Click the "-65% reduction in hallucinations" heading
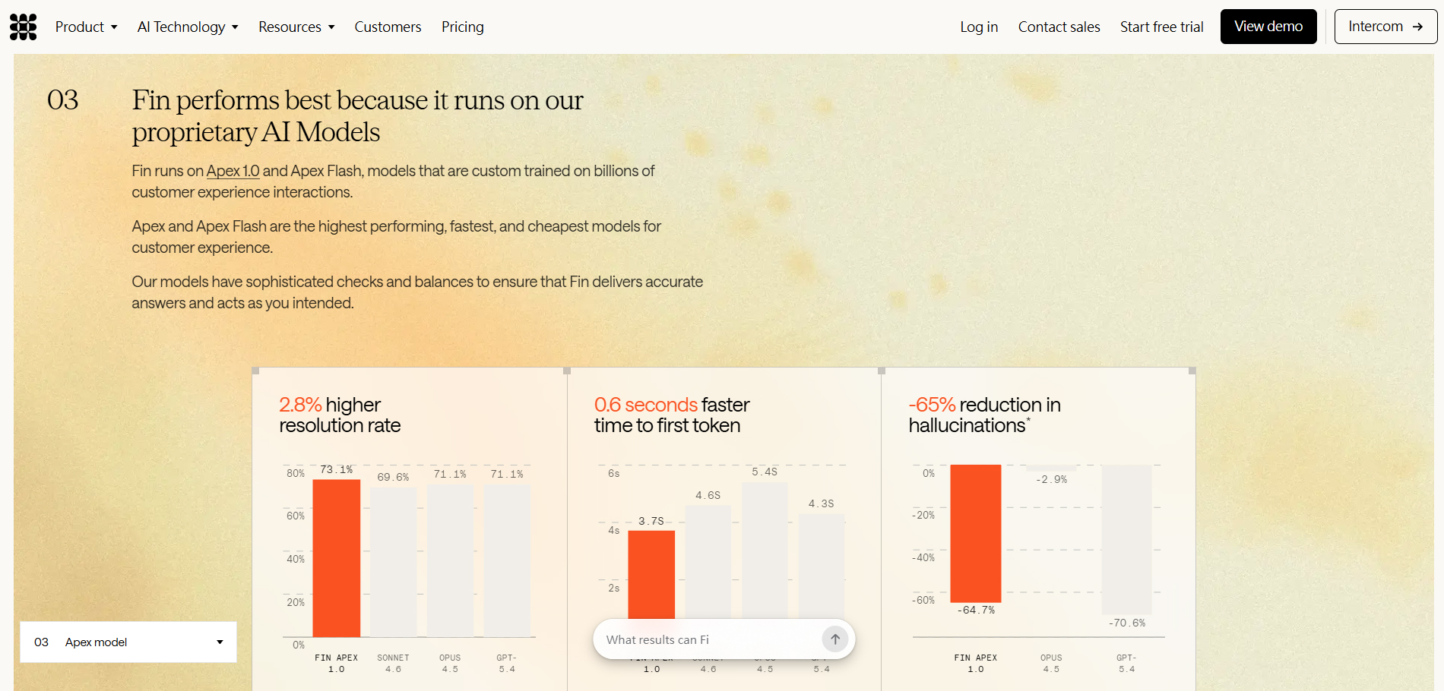The image size is (1444, 691). pyautogui.click(x=985, y=415)
